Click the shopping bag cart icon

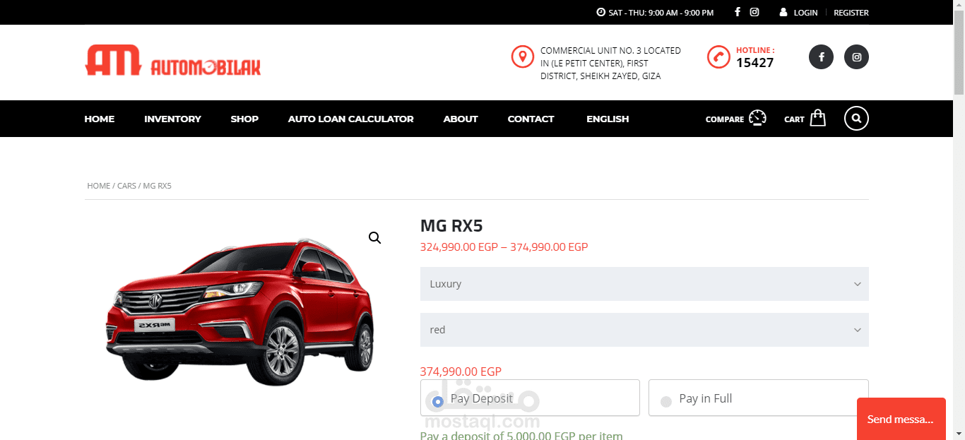817,118
